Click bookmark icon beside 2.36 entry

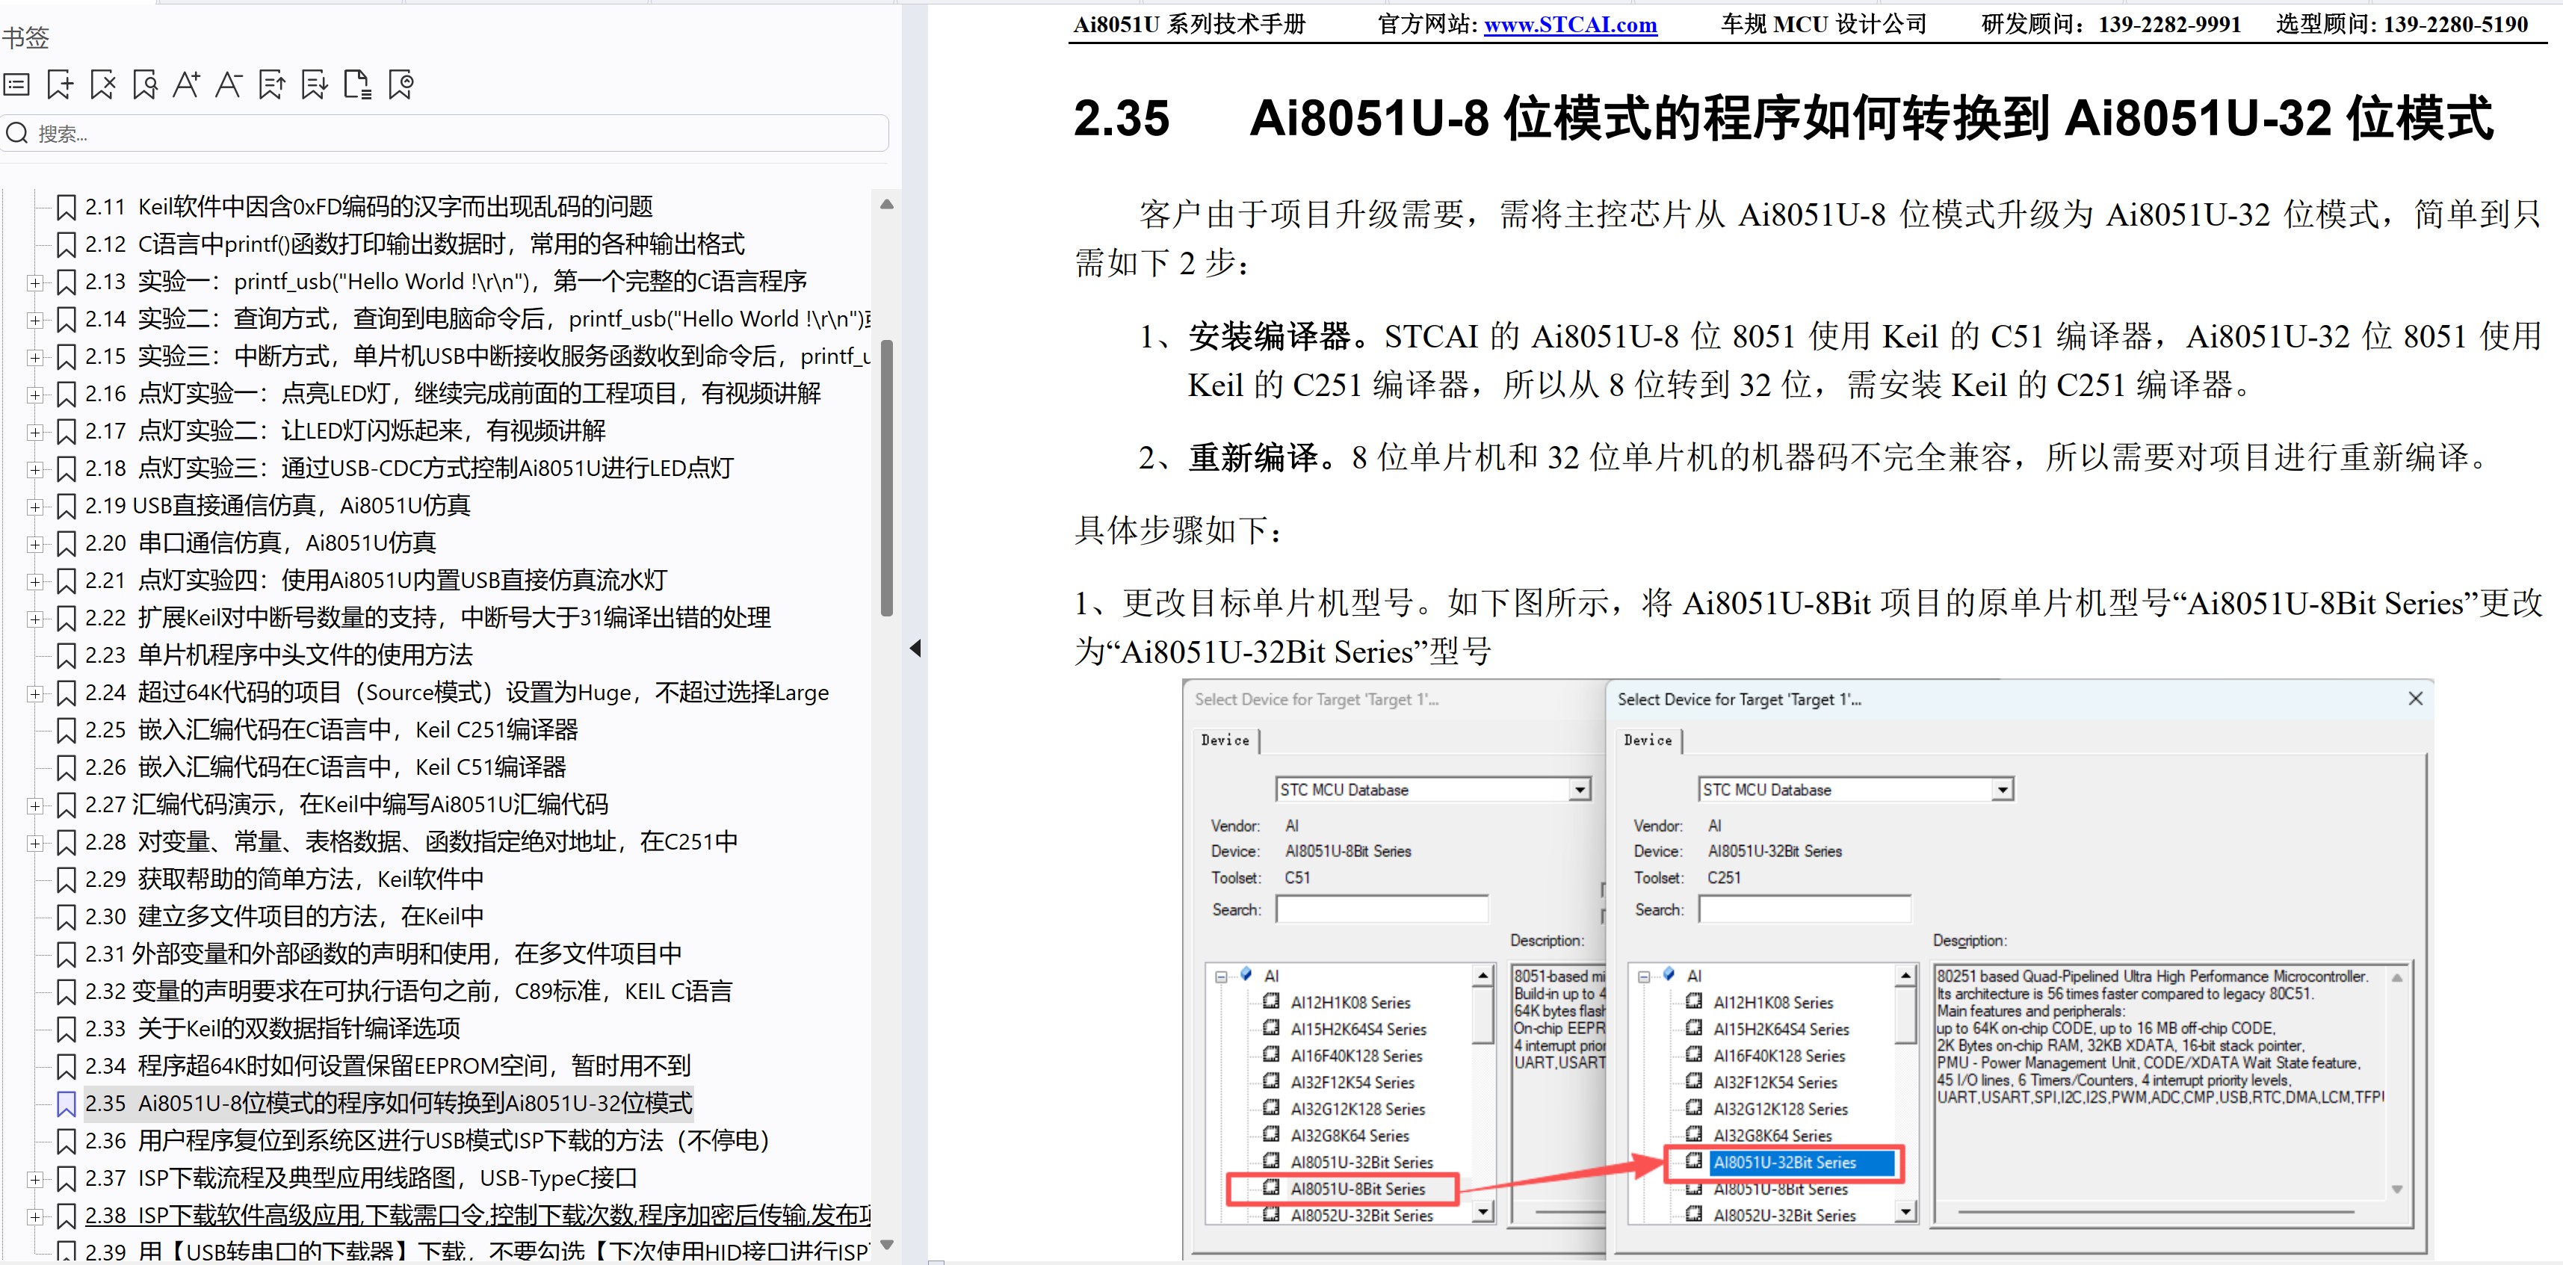click(x=67, y=1142)
